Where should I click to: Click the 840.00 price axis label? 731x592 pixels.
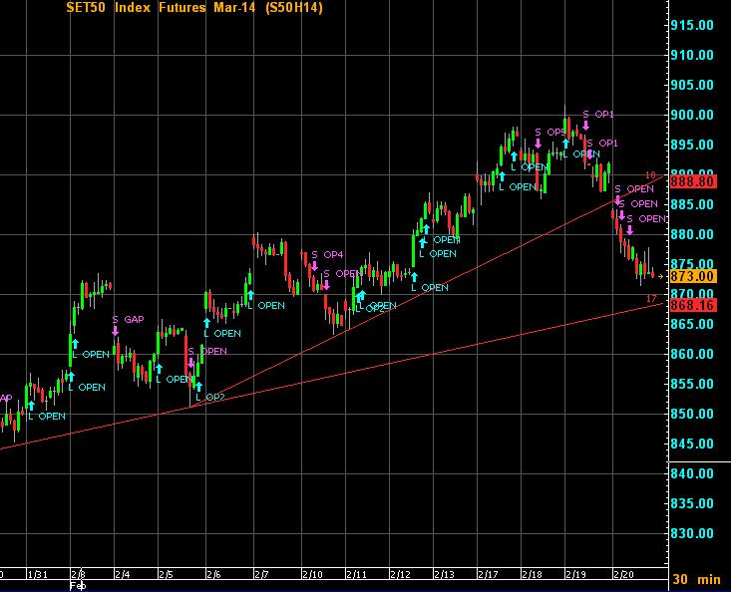(x=692, y=473)
